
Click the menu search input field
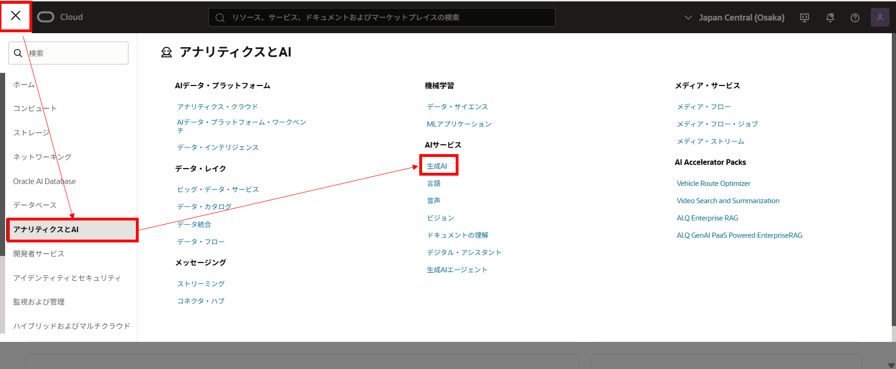click(x=68, y=53)
